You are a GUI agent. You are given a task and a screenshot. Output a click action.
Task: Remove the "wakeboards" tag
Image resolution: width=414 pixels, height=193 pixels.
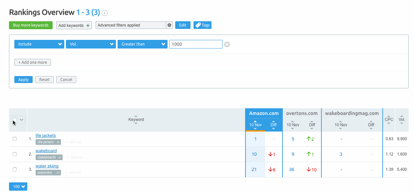(x=60, y=157)
